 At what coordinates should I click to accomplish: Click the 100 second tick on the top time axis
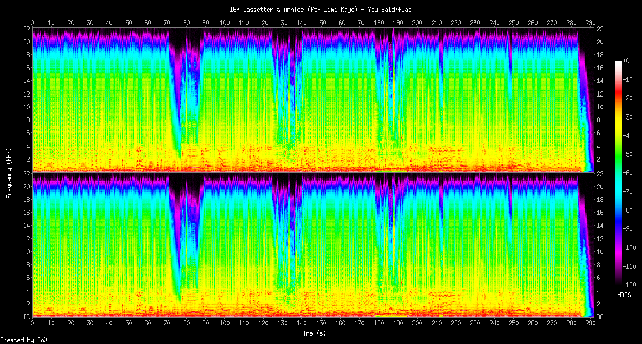coord(224,23)
